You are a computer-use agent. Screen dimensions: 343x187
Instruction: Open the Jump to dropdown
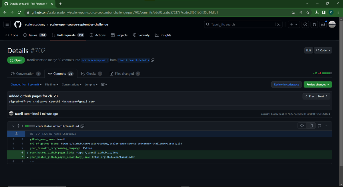tap(91, 85)
